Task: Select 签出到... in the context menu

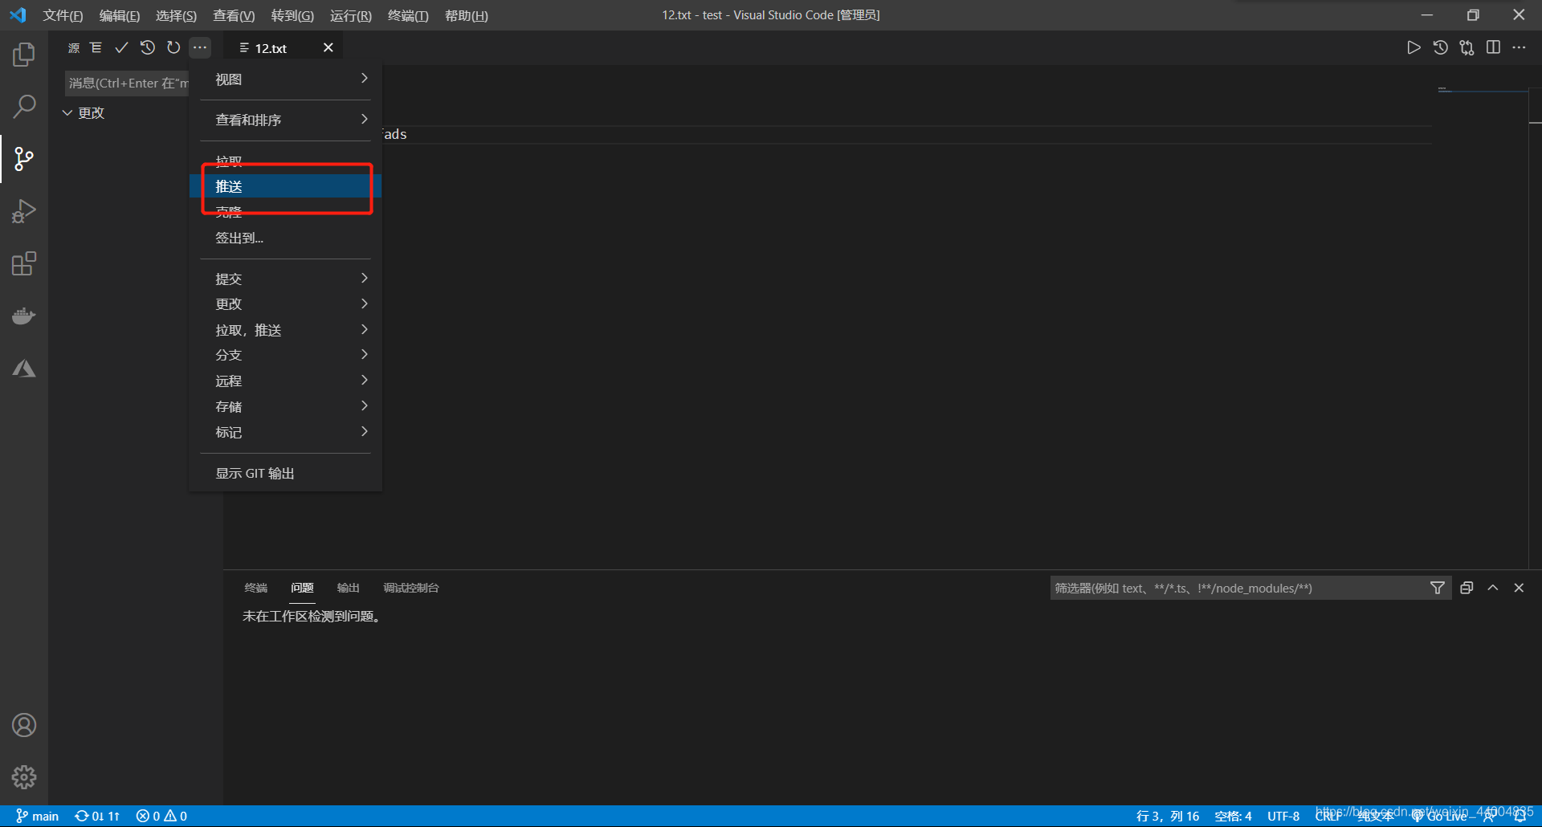Action: [285, 238]
